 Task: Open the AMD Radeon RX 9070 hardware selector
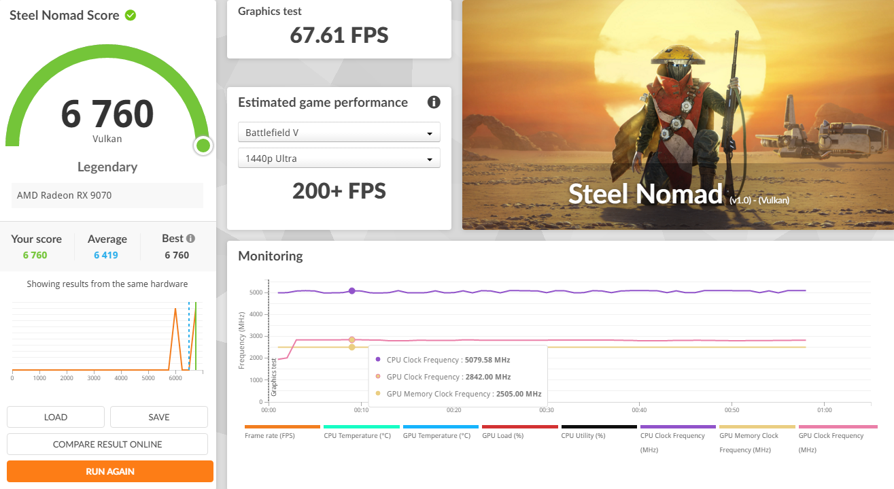(107, 195)
